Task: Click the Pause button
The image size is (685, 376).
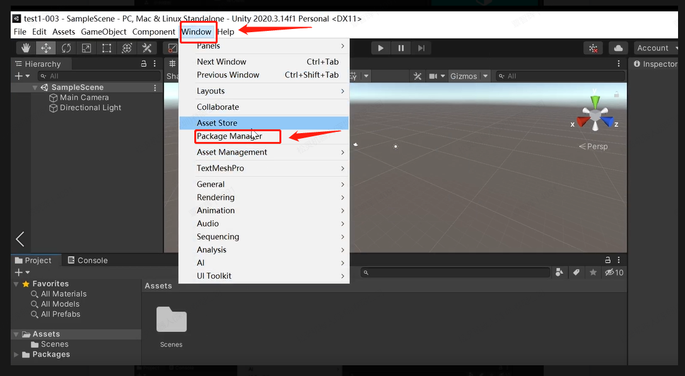Action: [x=401, y=48]
